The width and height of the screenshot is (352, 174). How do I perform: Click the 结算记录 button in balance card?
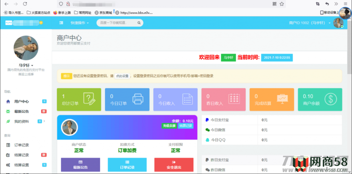click(x=186, y=126)
